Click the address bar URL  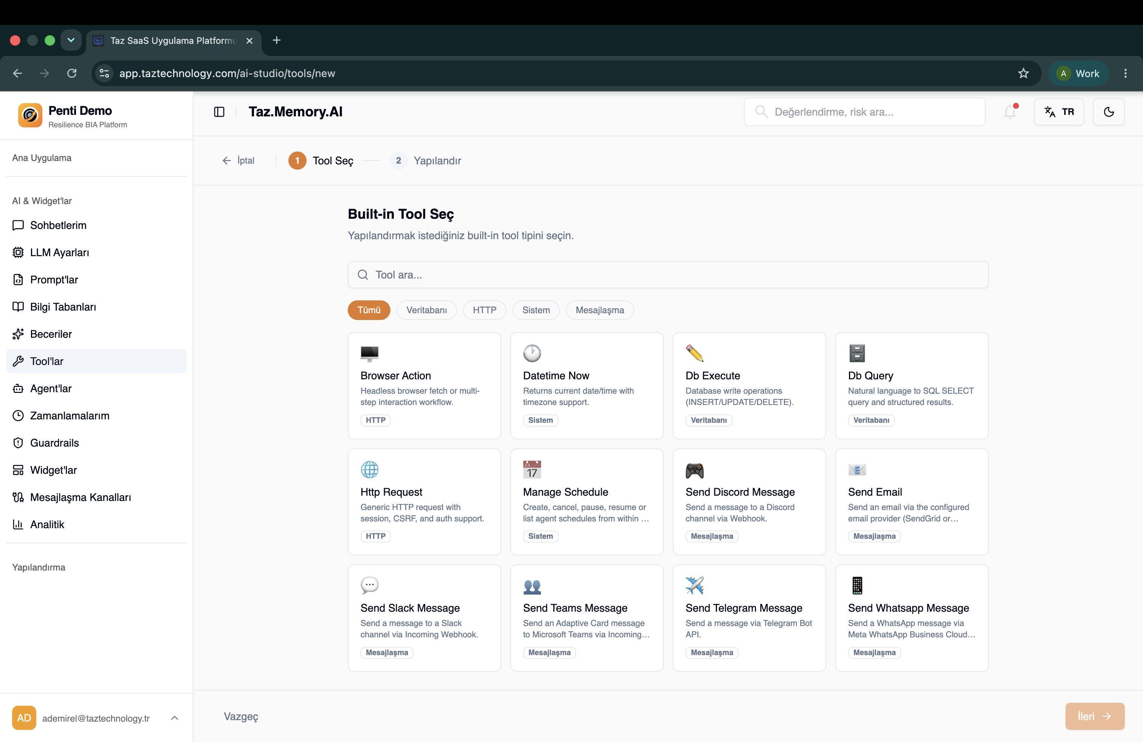tap(227, 73)
